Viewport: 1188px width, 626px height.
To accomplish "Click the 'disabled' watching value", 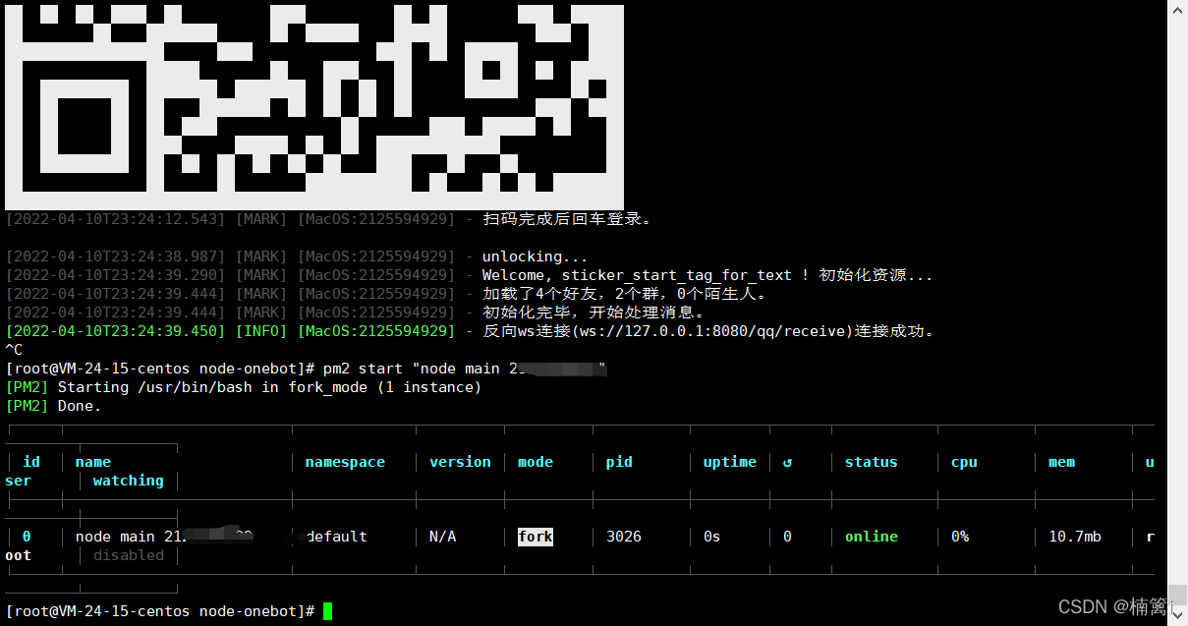I will pos(128,555).
